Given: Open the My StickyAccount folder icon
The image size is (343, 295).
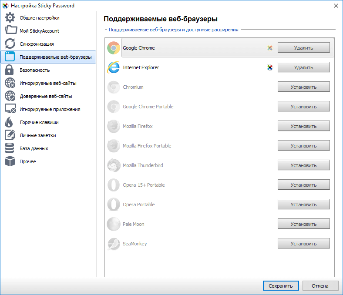Looking at the screenshot, I should [10, 31].
